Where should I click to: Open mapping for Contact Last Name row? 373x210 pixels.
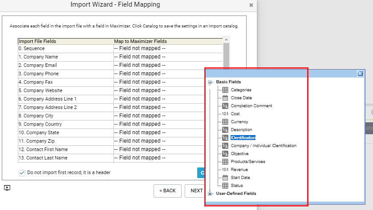point(159,158)
